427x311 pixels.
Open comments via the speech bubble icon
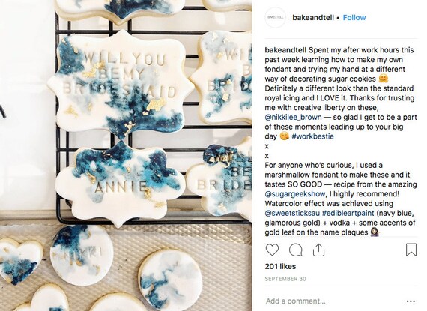click(295, 250)
